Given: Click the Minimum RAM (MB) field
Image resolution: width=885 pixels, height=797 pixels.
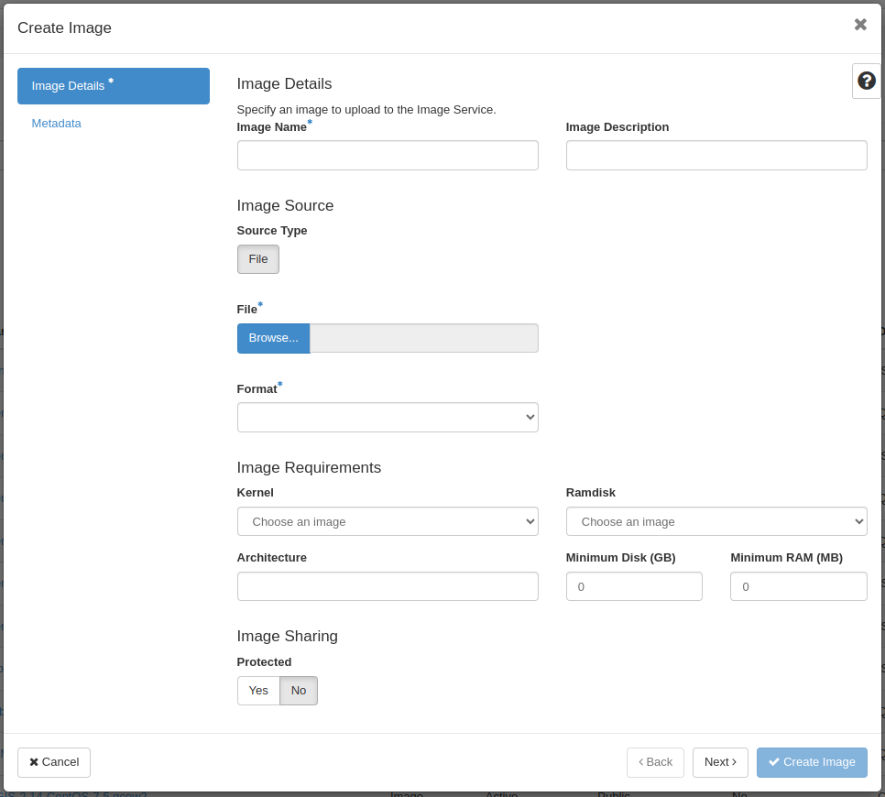Looking at the screenshot, I should 799,586.
